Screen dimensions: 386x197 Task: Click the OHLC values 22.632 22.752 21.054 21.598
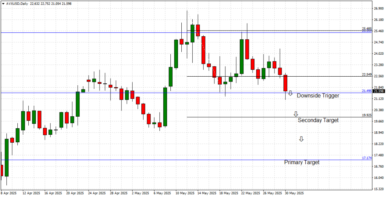pyautogui.click(x=51, y=4)
